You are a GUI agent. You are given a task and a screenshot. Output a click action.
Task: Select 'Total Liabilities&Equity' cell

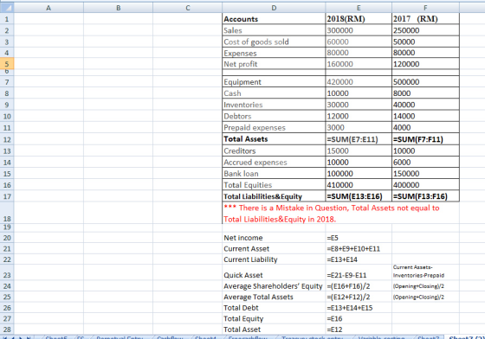274,196
